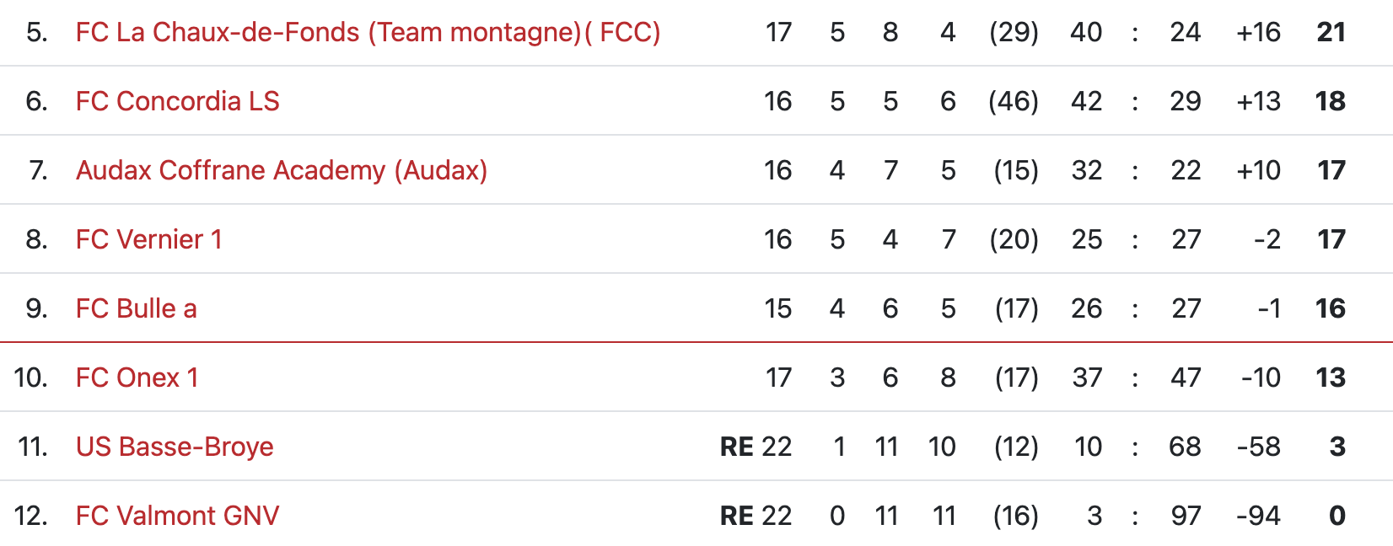Open the FC Bulle a team link
This screenshot has width=1393, height=546.
(136, 308)
